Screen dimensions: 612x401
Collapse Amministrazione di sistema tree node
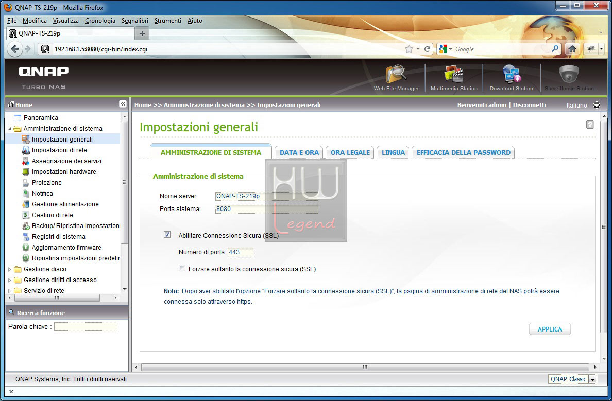(x=10, y=129)
